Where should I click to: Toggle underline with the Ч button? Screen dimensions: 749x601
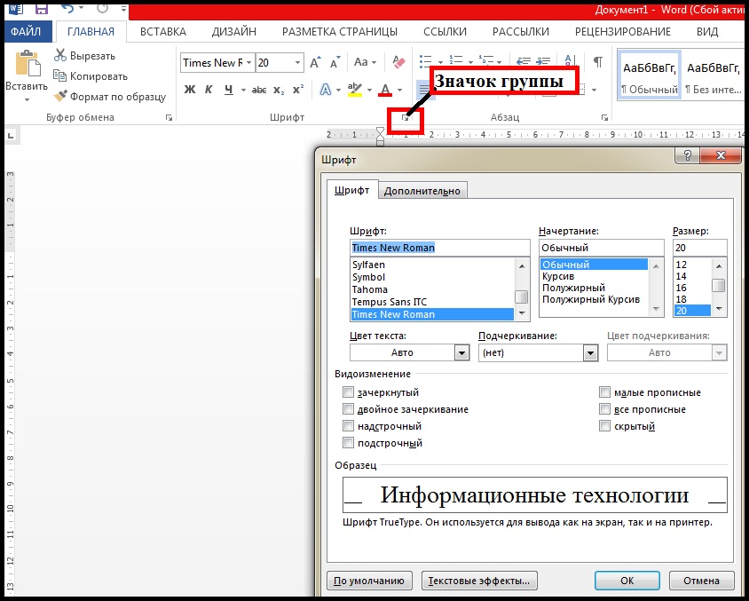coord(229,90)
